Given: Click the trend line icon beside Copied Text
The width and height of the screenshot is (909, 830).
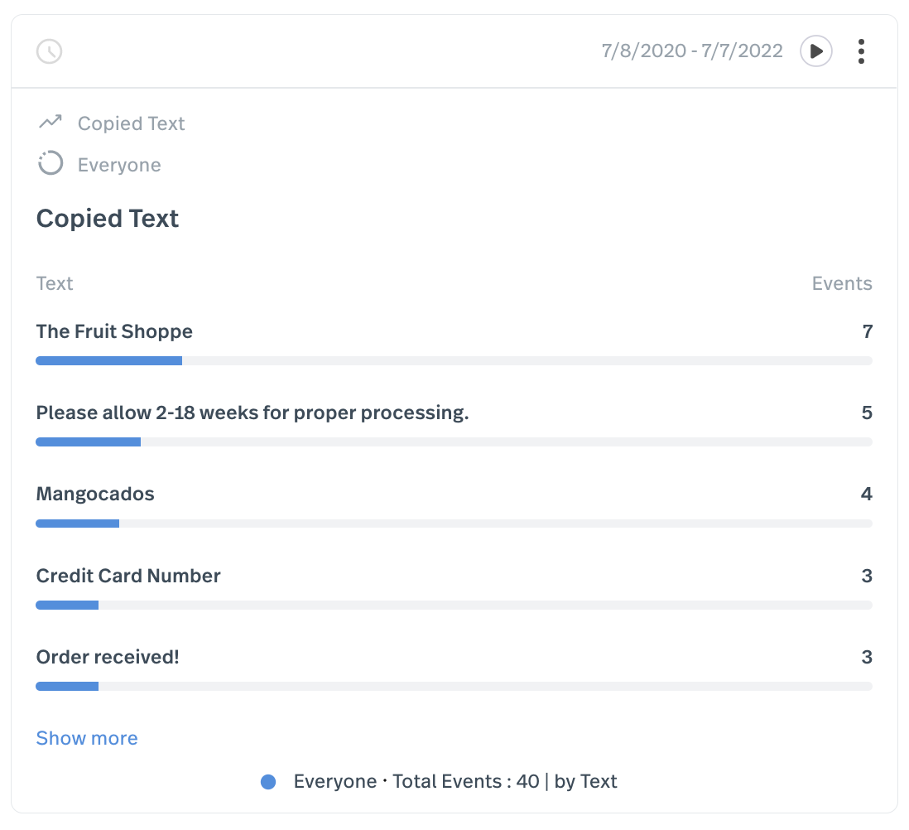Looking at the screenshot, I should tap(50, 123).
